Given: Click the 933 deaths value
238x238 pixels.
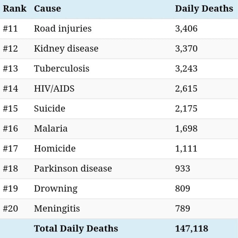Looking at the screenshot, I should click(x=182, y=168).
